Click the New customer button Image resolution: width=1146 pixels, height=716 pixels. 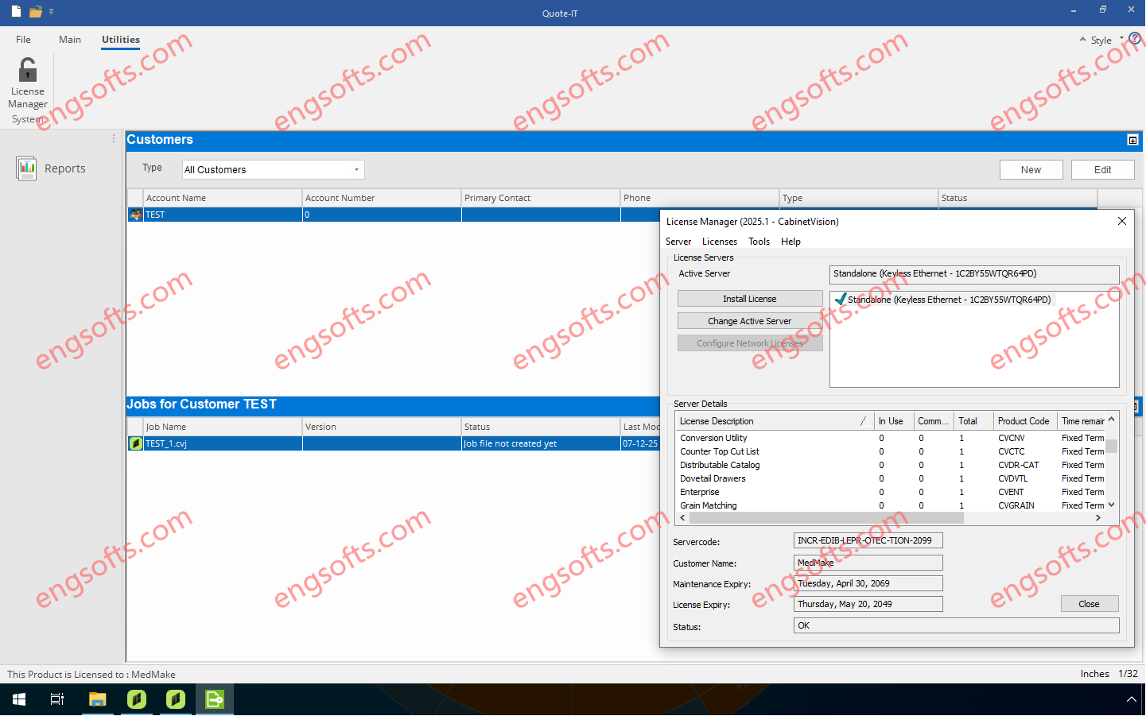pos(1031,170)
